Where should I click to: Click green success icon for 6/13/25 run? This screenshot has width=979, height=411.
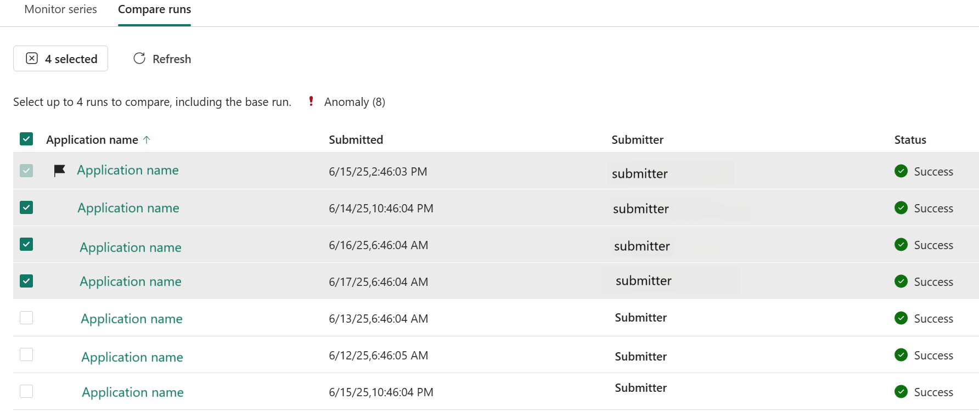901,318
